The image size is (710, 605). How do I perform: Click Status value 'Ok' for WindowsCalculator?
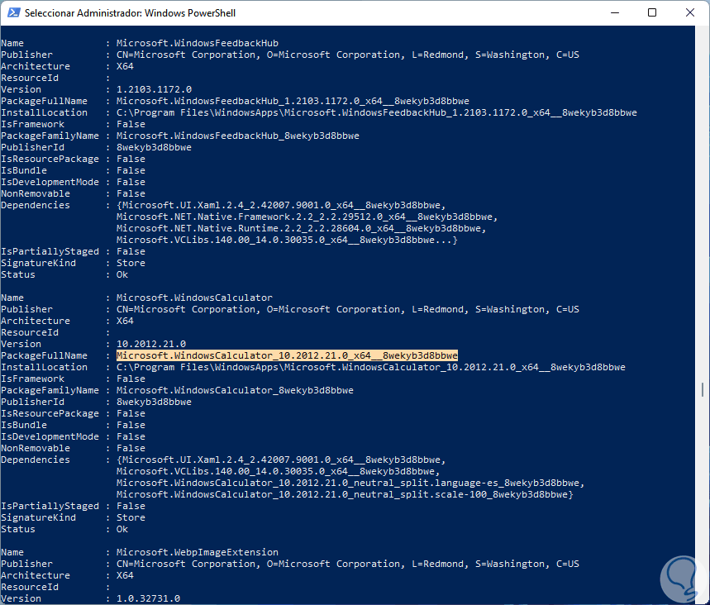(122, 529)
